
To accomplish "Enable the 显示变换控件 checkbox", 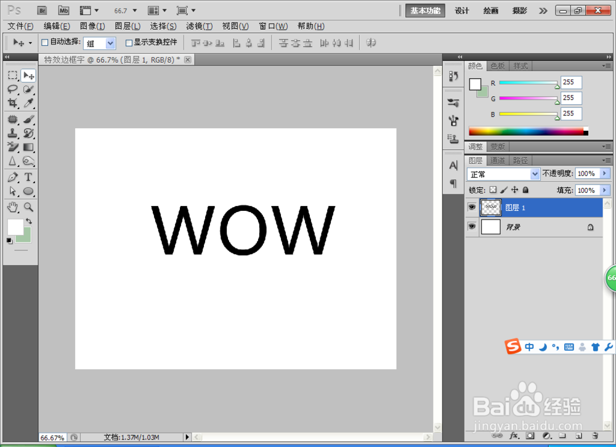I will pos(129,43).
